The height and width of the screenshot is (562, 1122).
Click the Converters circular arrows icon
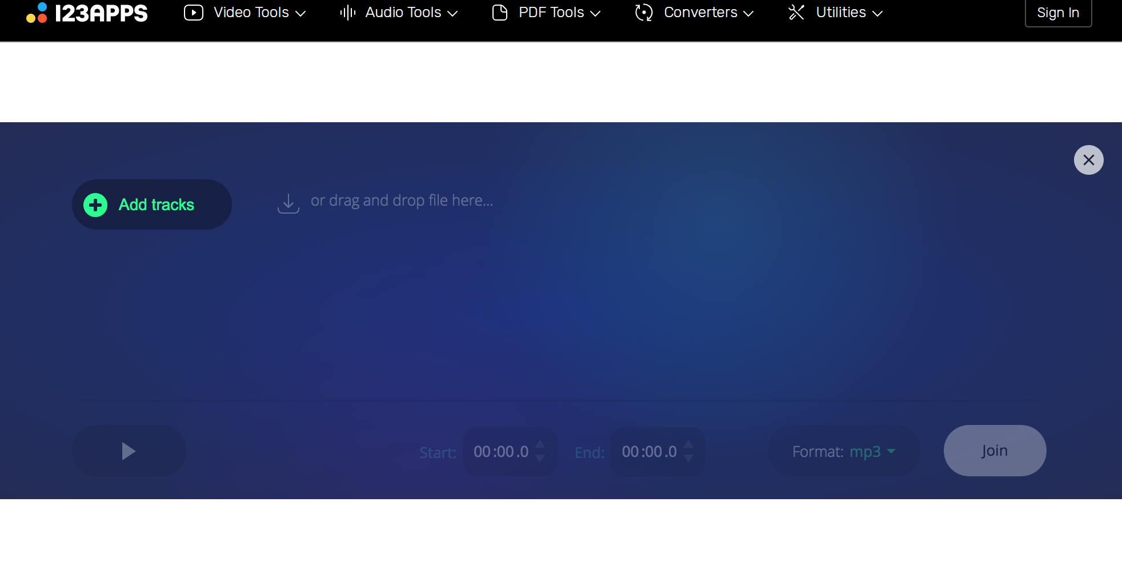(644, 13)
